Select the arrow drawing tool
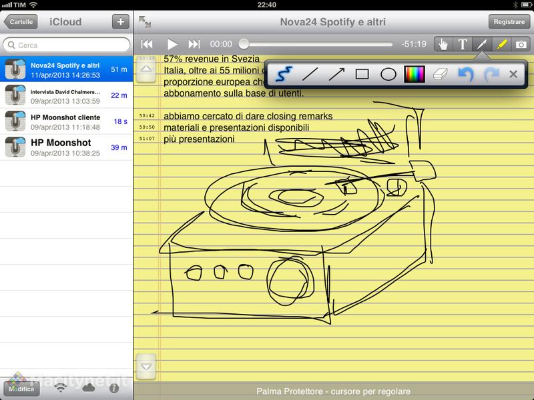The width and height of the screenshot is (534, 400). [336, 74]
